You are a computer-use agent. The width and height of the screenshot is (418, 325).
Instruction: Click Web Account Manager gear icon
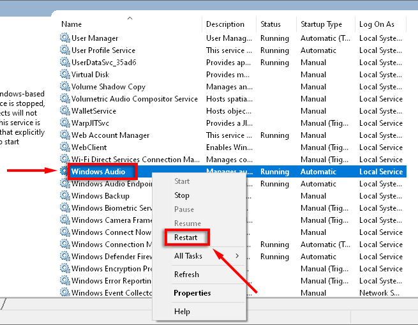(x=65, y=135)
